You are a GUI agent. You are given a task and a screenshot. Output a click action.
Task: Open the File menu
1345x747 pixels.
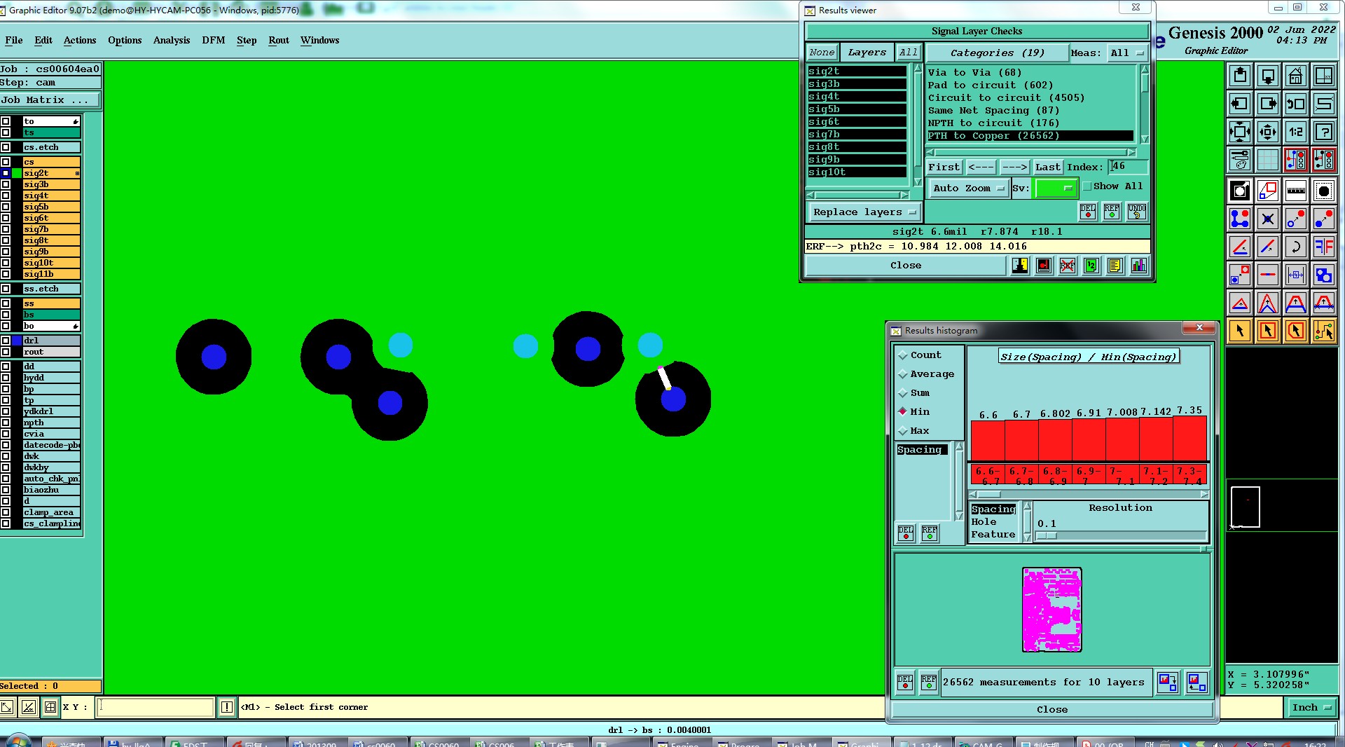click(14, 40)
